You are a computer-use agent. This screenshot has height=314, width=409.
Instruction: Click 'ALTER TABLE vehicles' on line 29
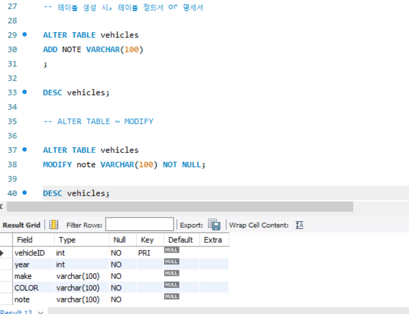[x=91, y=35]
